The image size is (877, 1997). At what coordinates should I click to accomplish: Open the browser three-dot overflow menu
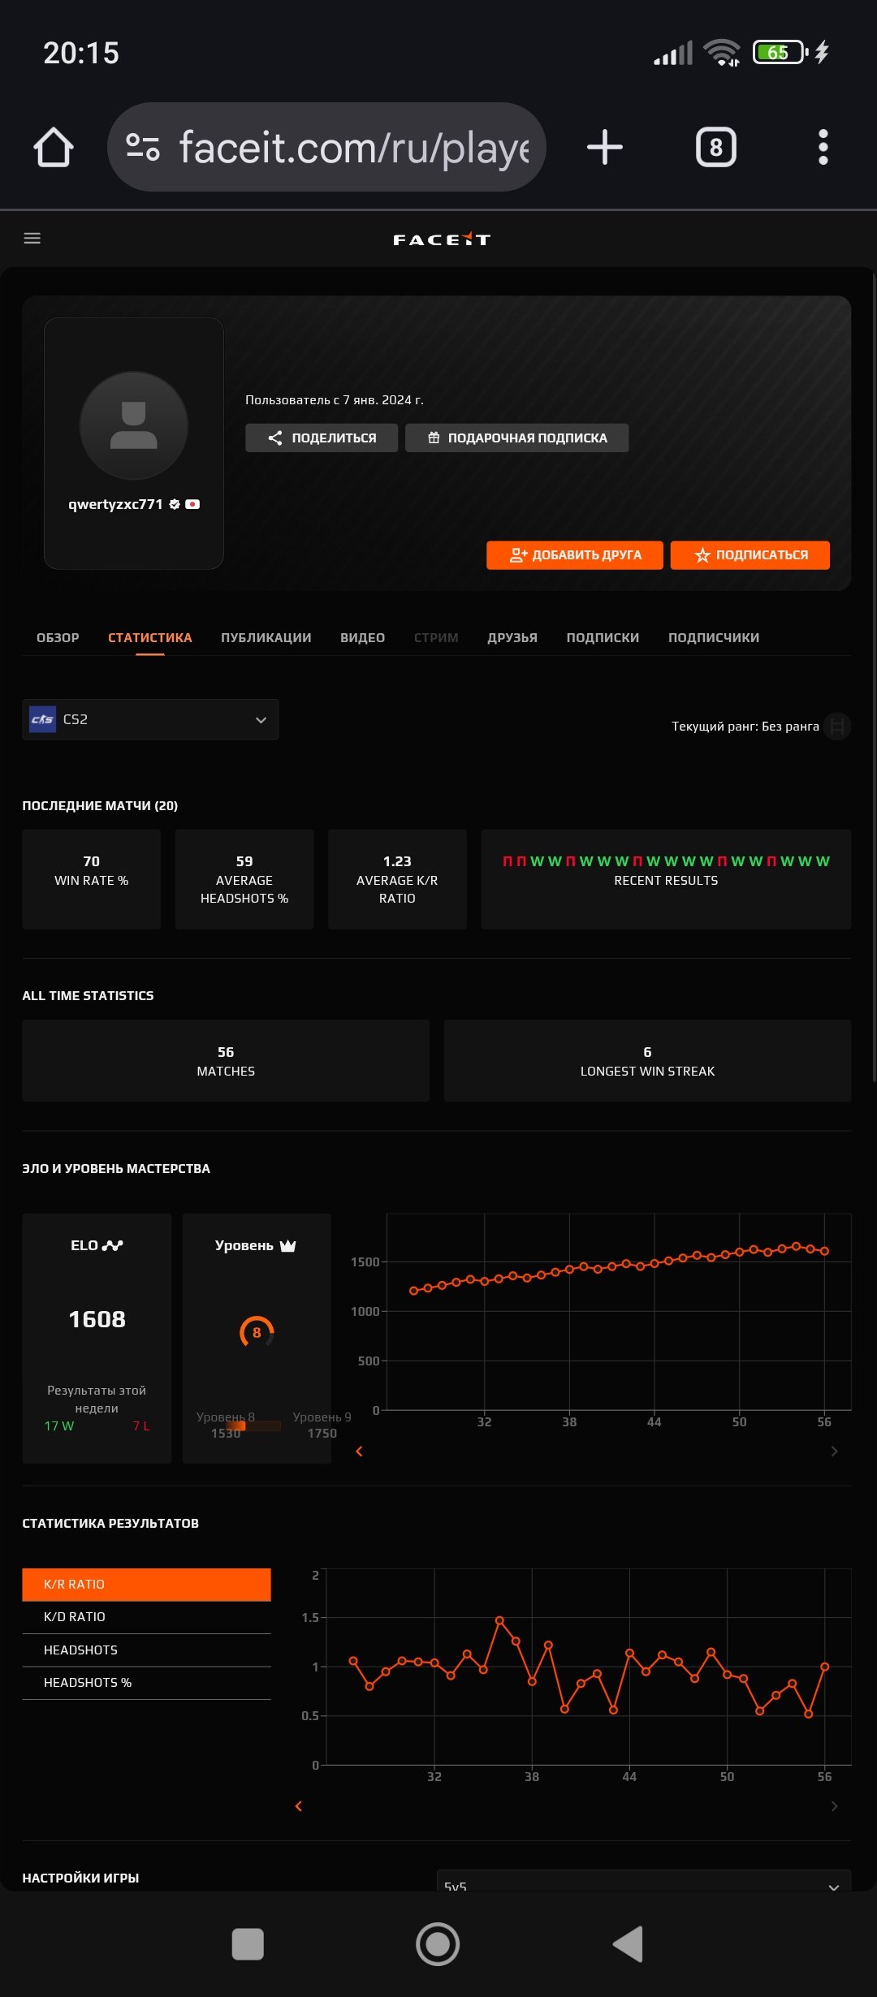click(823, 148)
